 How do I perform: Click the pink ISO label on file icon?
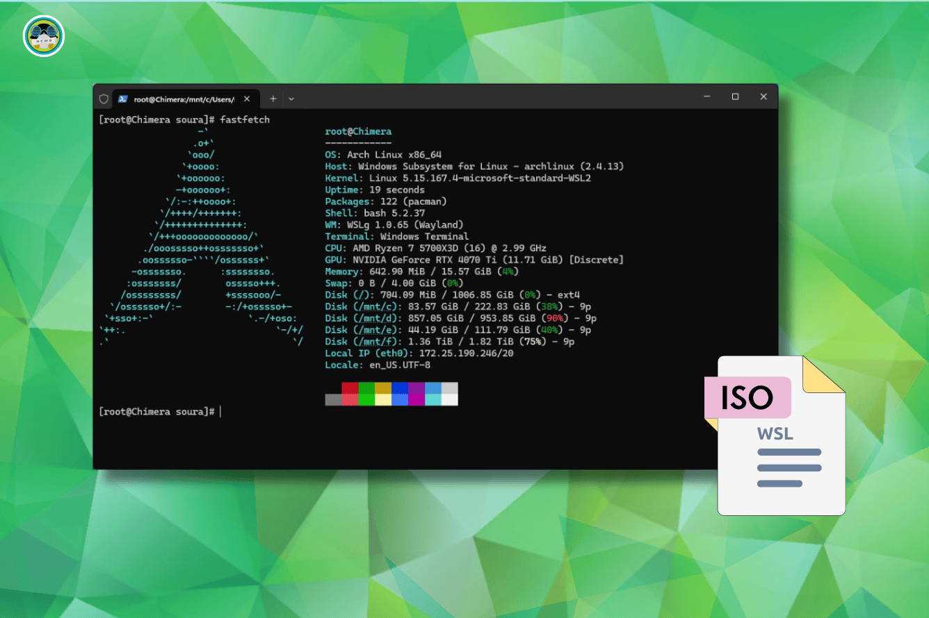(748, 398)
